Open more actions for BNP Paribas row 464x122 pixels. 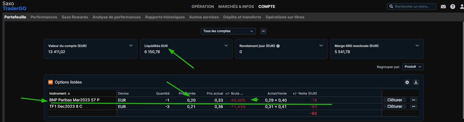click(414, 100)
